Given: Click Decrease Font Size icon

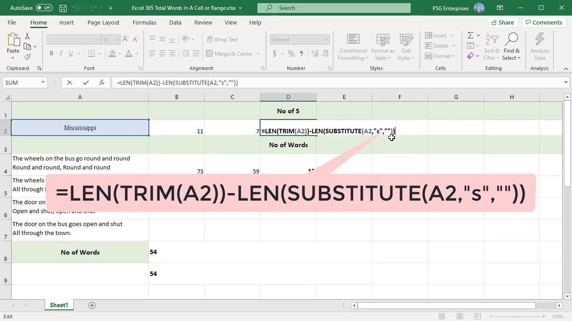Looking at the screenshot, I should [136, 40].
